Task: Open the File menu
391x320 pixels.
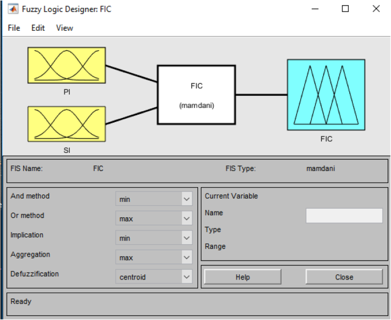Action: (14, 28)
